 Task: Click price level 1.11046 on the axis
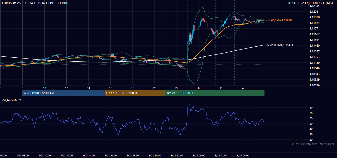click(314, 68)
